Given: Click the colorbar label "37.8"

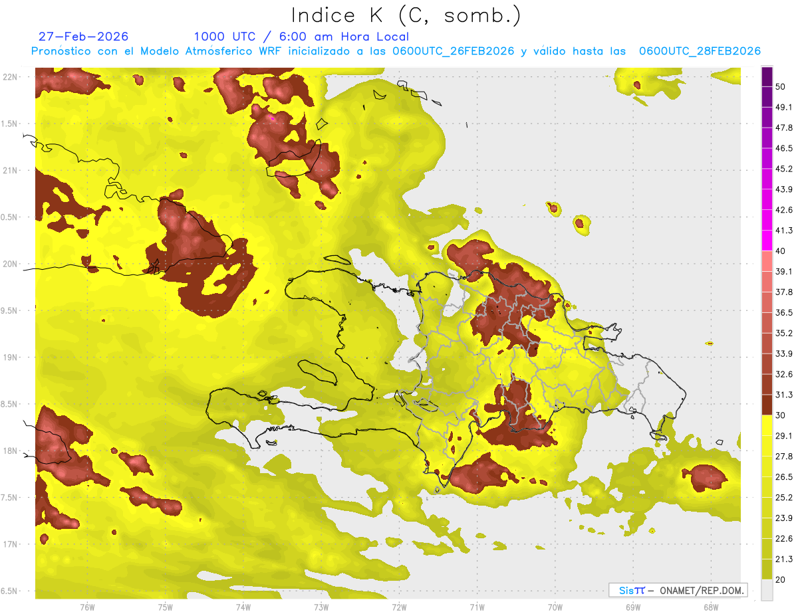Looking at the screenshot, I should pos(785,292).
